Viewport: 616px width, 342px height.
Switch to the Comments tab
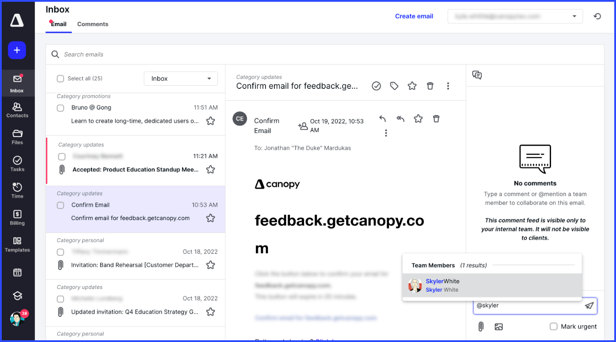92,24
